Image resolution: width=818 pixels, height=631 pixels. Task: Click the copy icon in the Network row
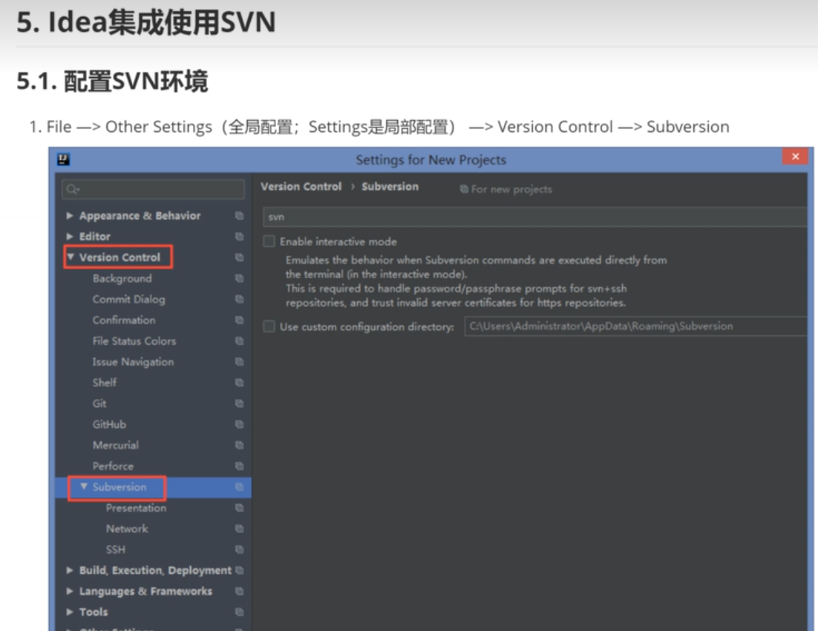coord(240,529)
